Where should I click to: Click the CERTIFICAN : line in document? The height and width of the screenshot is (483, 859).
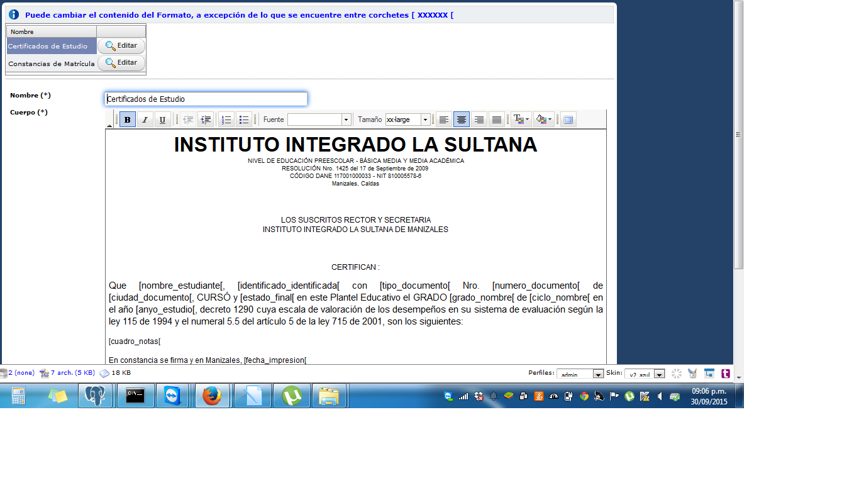(355, 267)
